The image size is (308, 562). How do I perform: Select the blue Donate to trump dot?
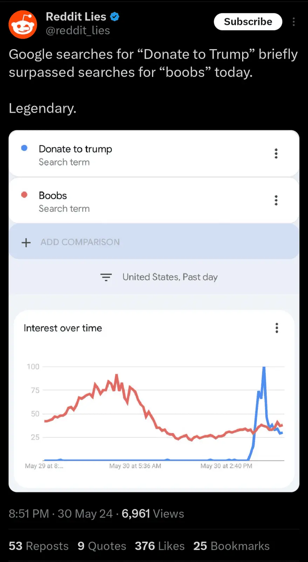click(24, 148)
